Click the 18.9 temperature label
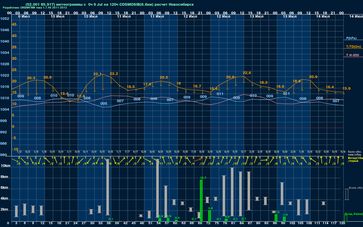Image resolution: width=363 pixels, height=227 pixels. click(297, 81)
